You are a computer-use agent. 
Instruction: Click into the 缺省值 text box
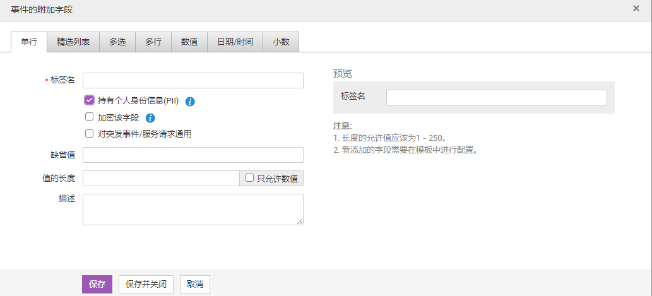pos(193,155)
